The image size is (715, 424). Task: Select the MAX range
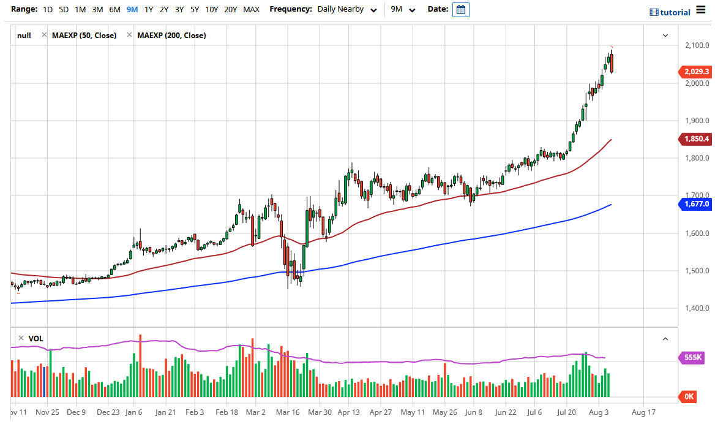coord(251,10)
